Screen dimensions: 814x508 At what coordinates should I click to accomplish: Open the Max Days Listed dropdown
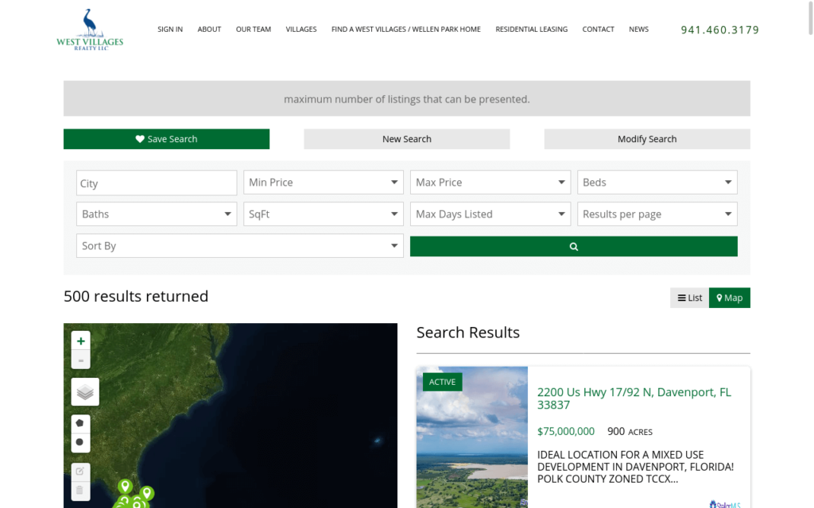[x=490, y=214]
